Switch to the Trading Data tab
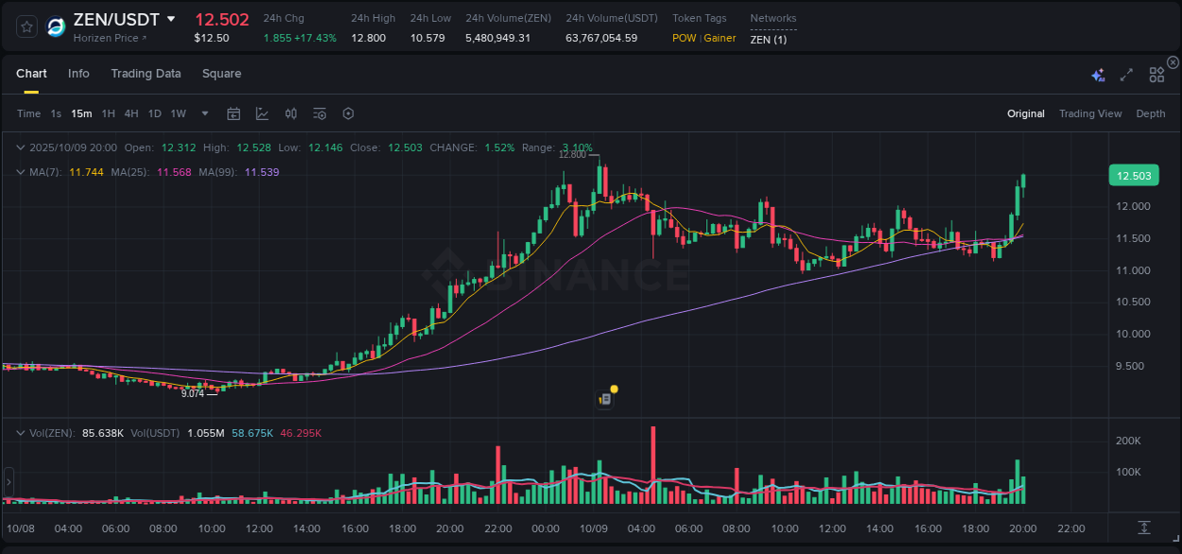 click(146, 73)
